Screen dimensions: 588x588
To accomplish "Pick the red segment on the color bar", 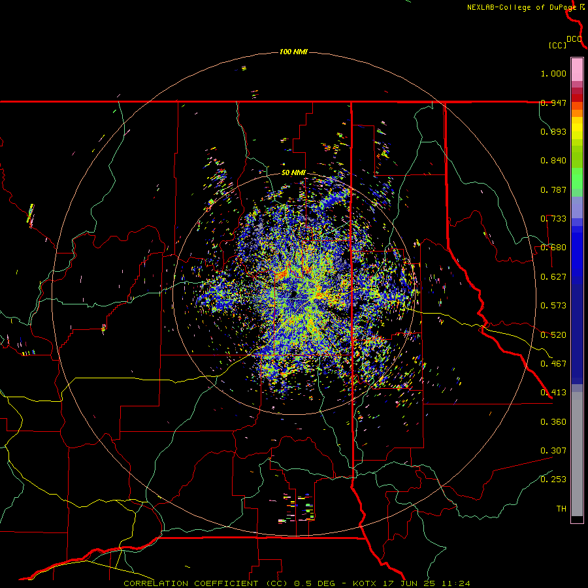I will tap(577, 98).
